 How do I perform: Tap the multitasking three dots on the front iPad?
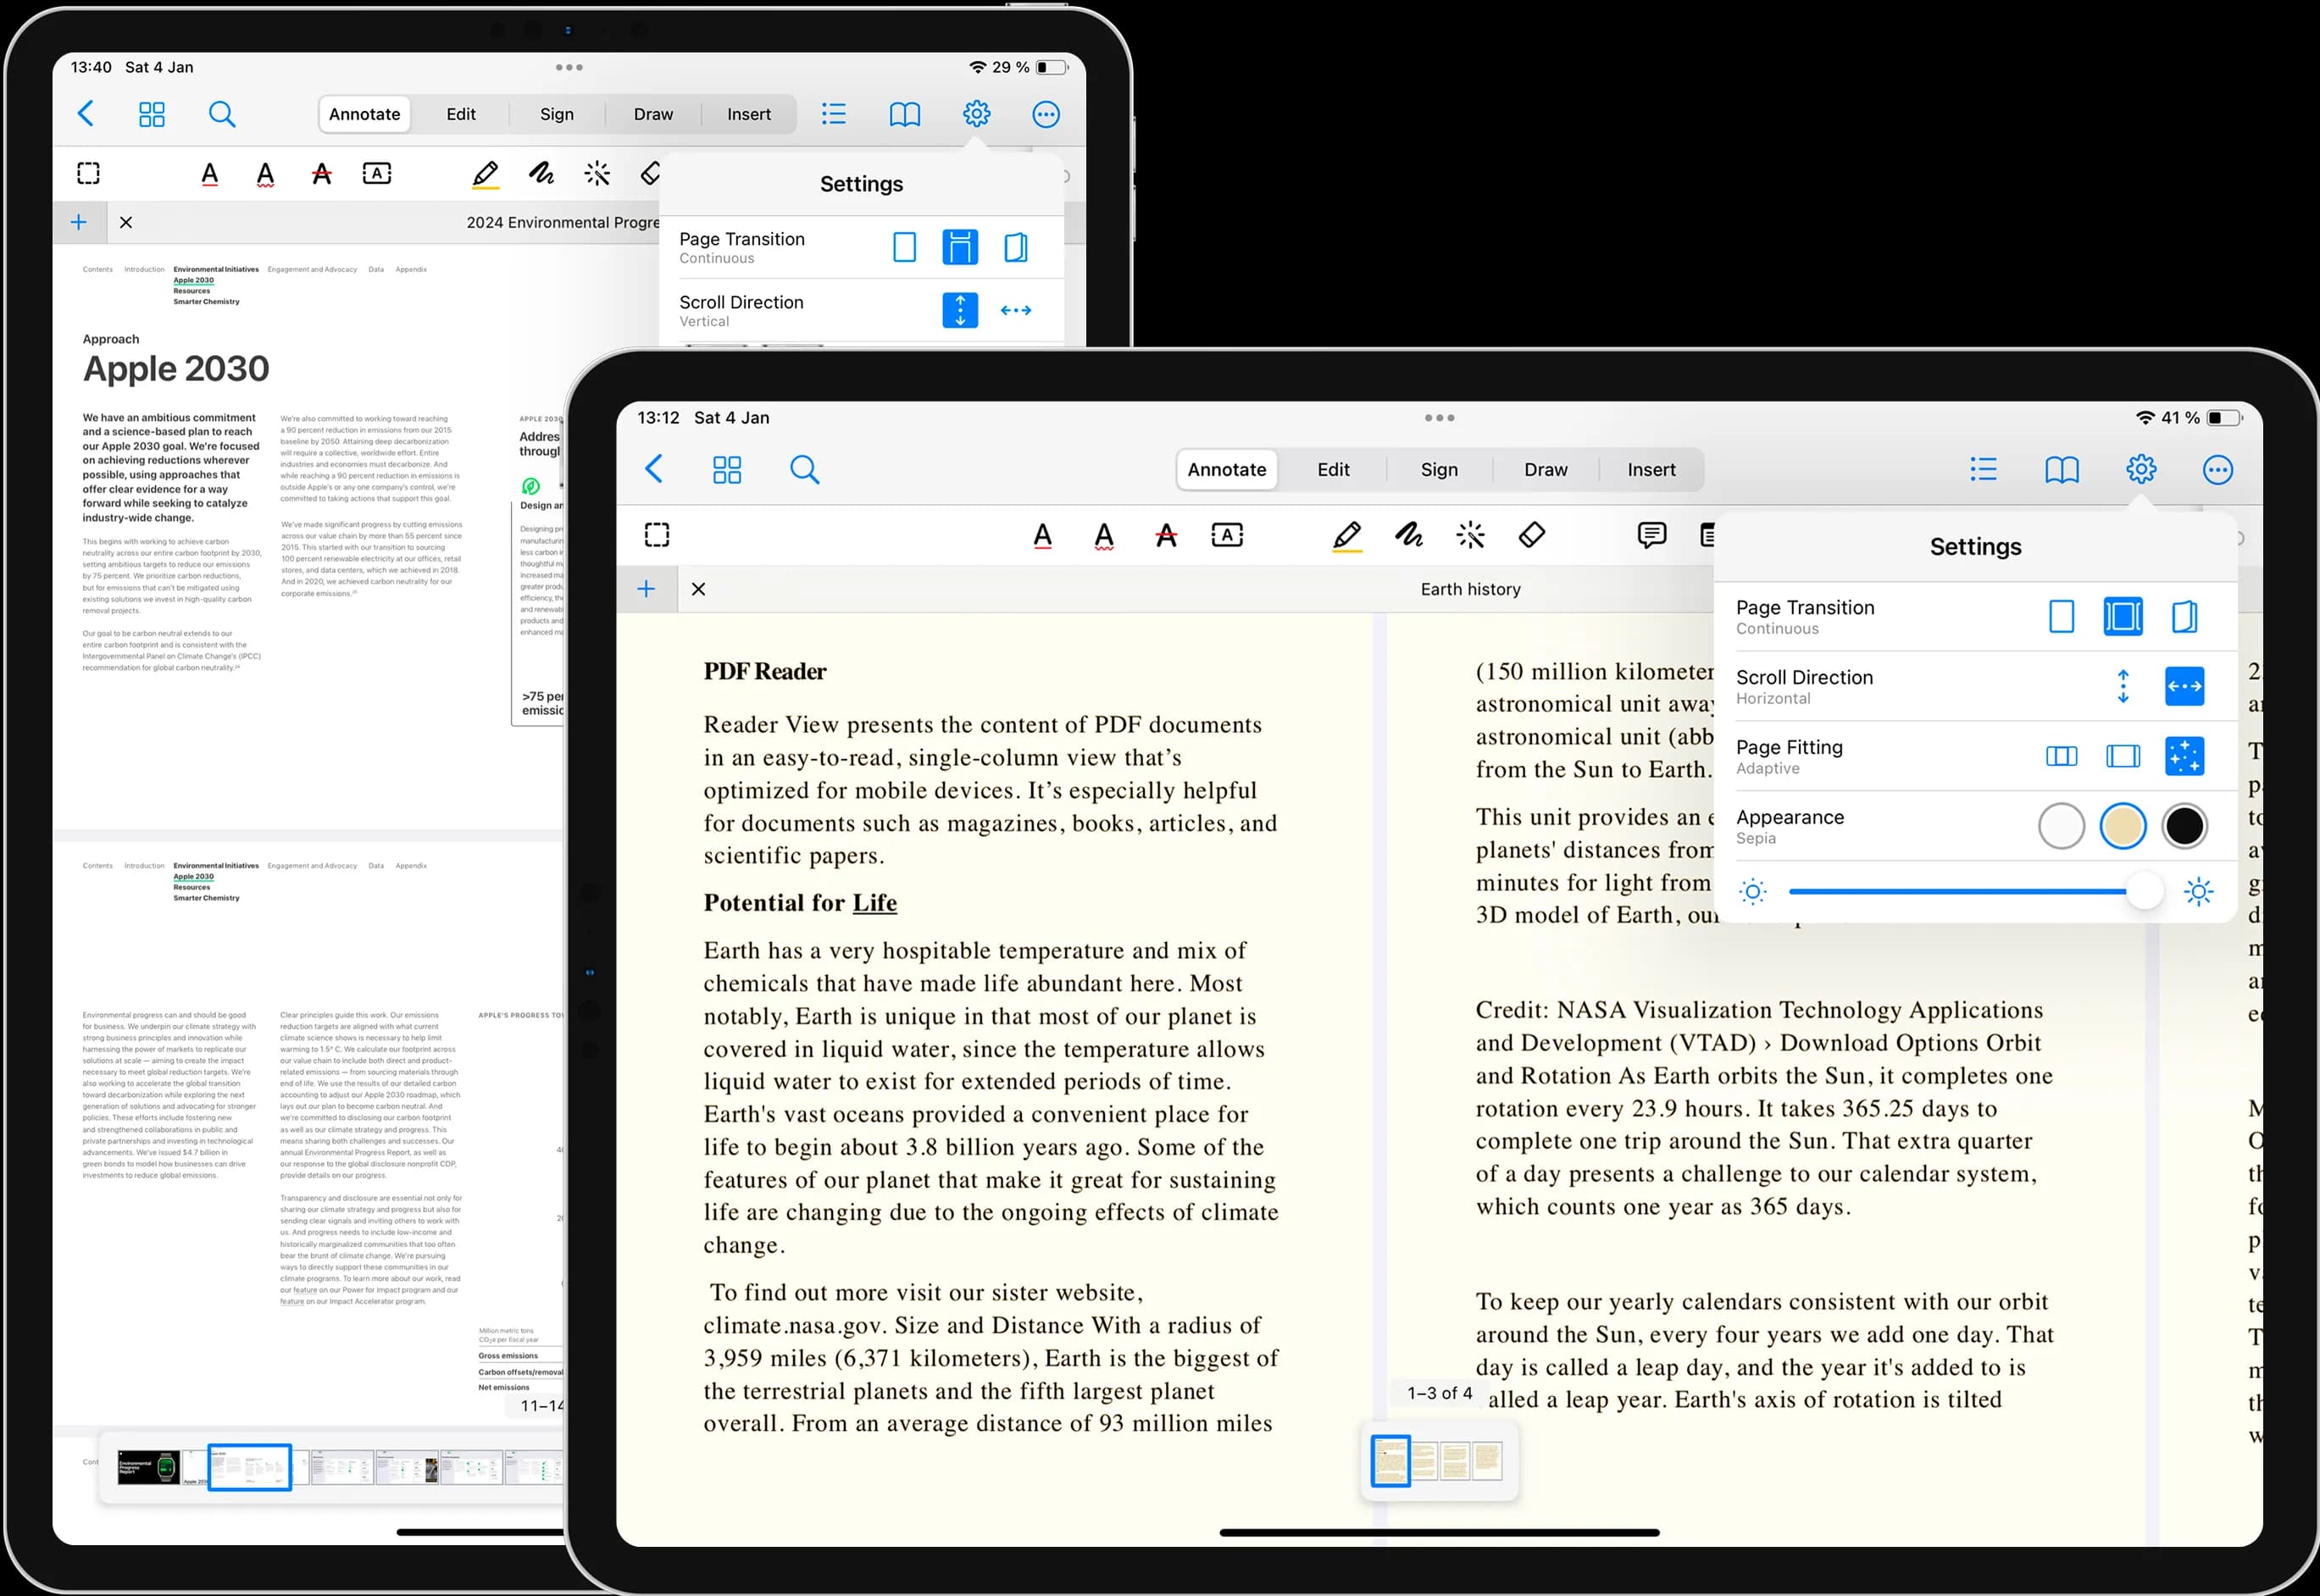[1439, 418]
